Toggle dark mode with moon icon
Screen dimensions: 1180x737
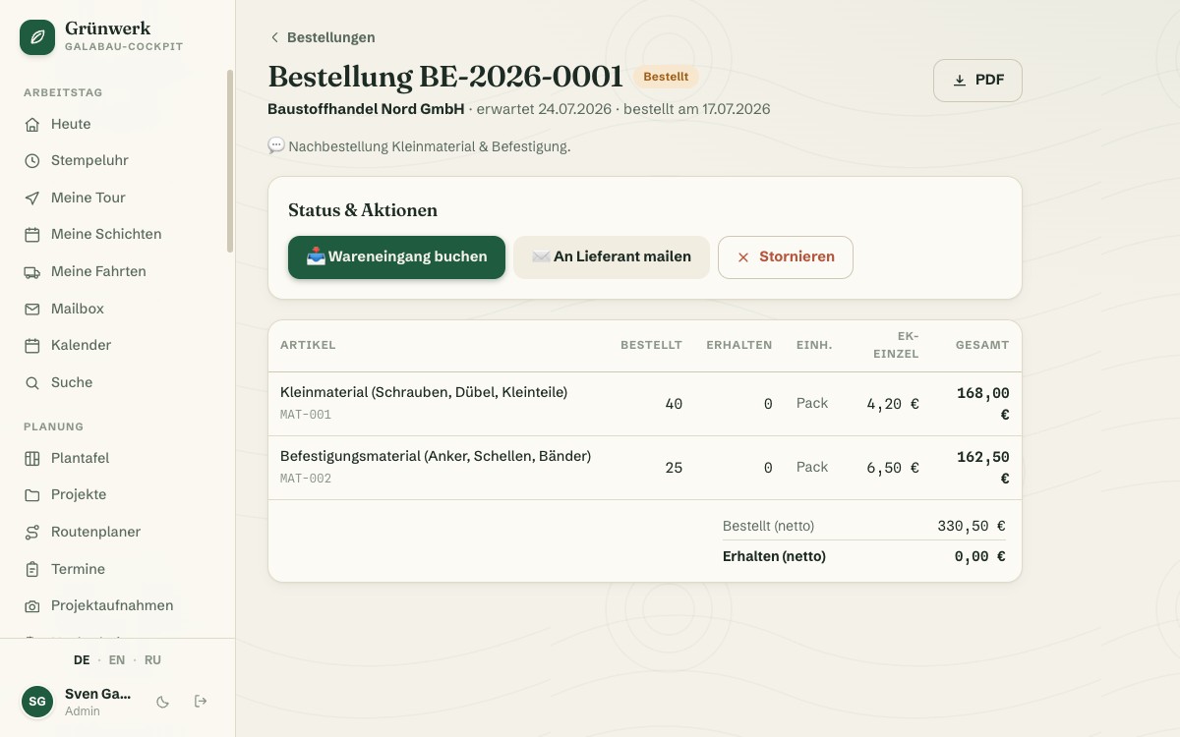pyautogui.click(x=163, y=702)
